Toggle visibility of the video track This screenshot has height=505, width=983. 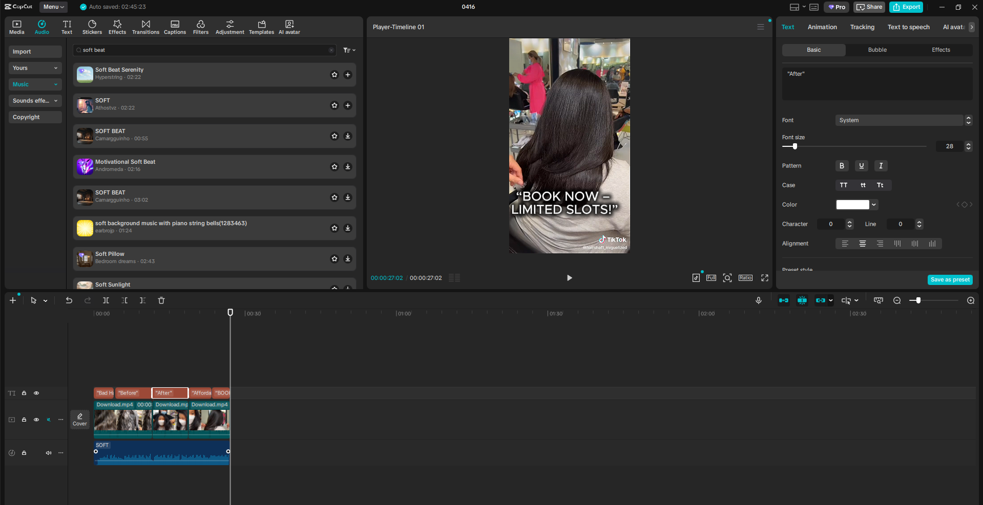coord(36,420)
